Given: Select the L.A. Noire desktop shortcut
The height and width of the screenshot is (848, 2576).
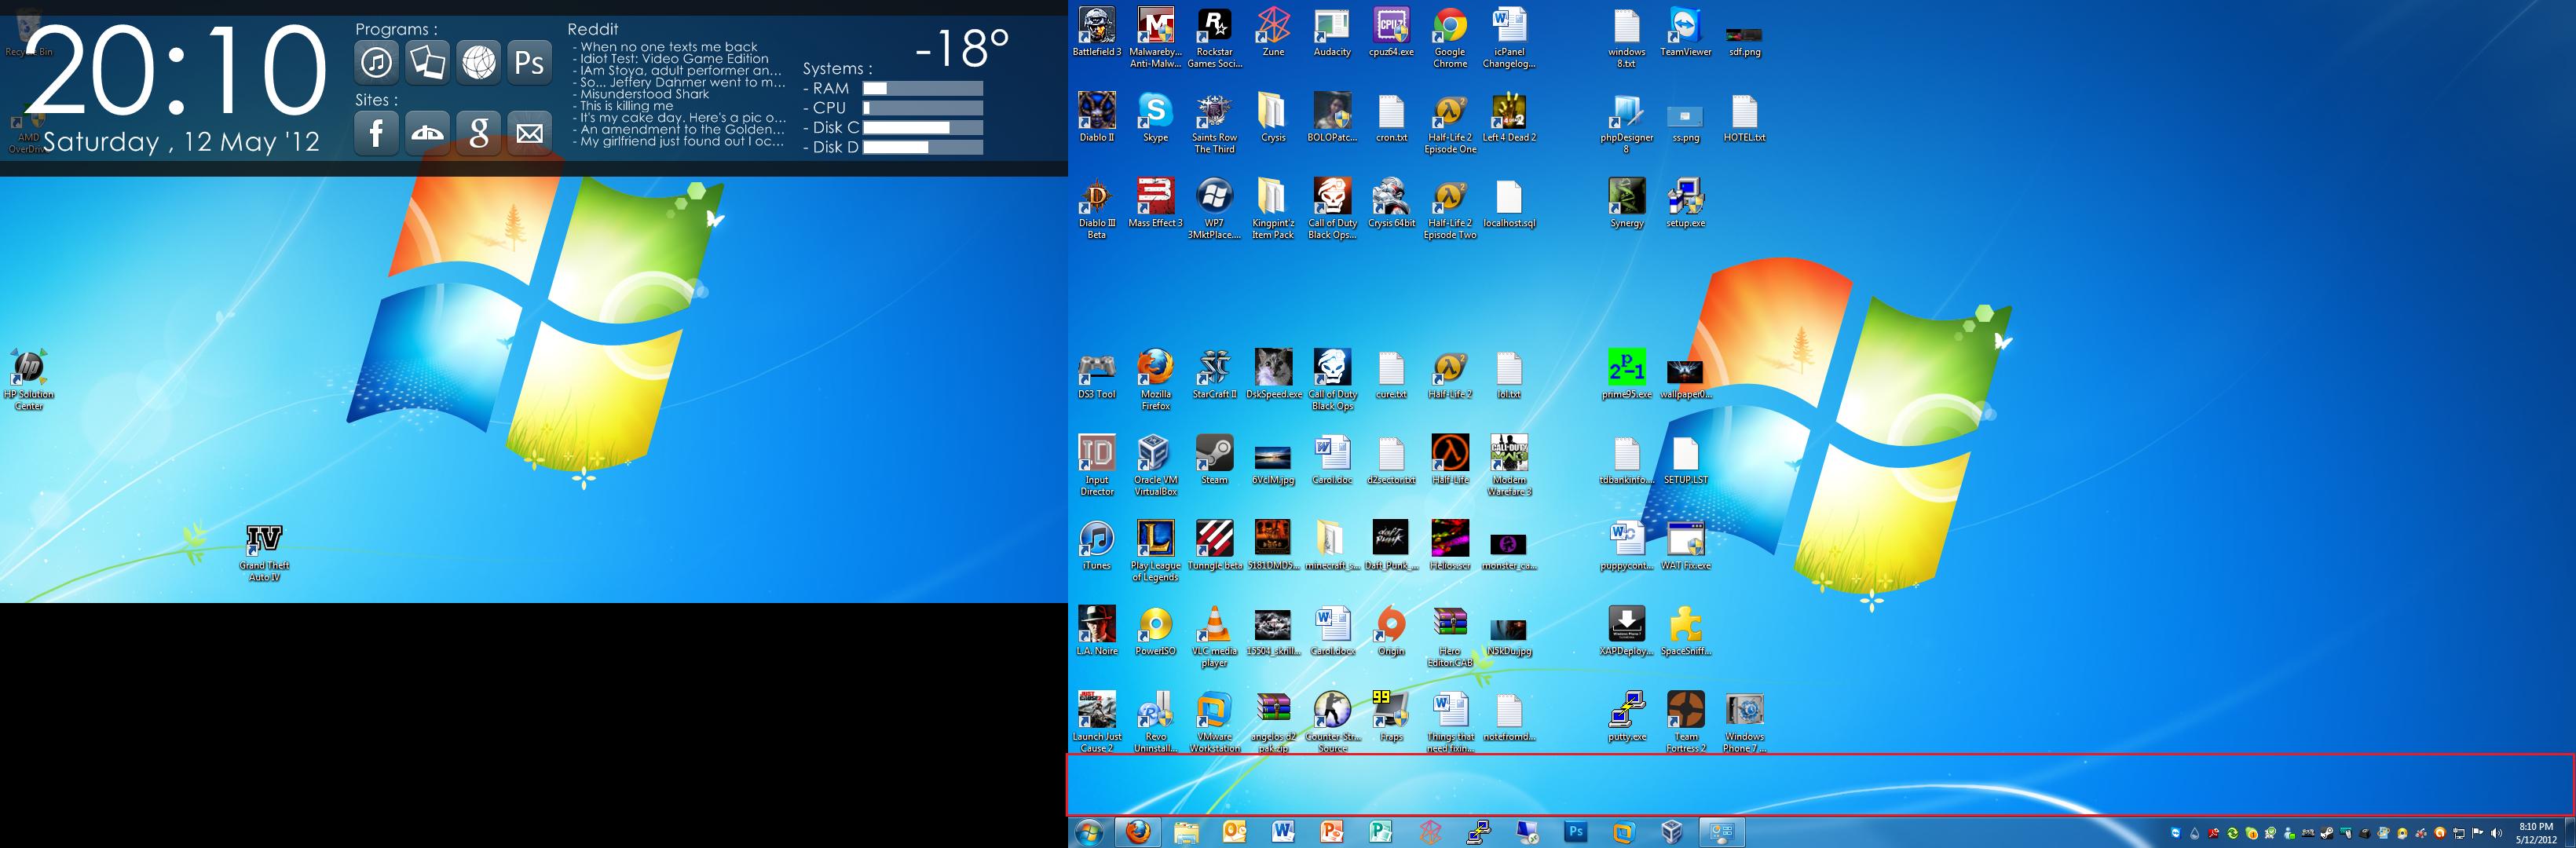Looking at the screenshot, I should pyautogui.click(x=1097, y=632).
